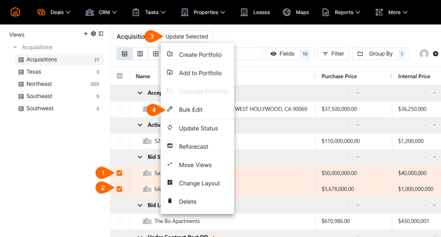
Task: Select the Northeast view
Action: [x=60, y=84]
